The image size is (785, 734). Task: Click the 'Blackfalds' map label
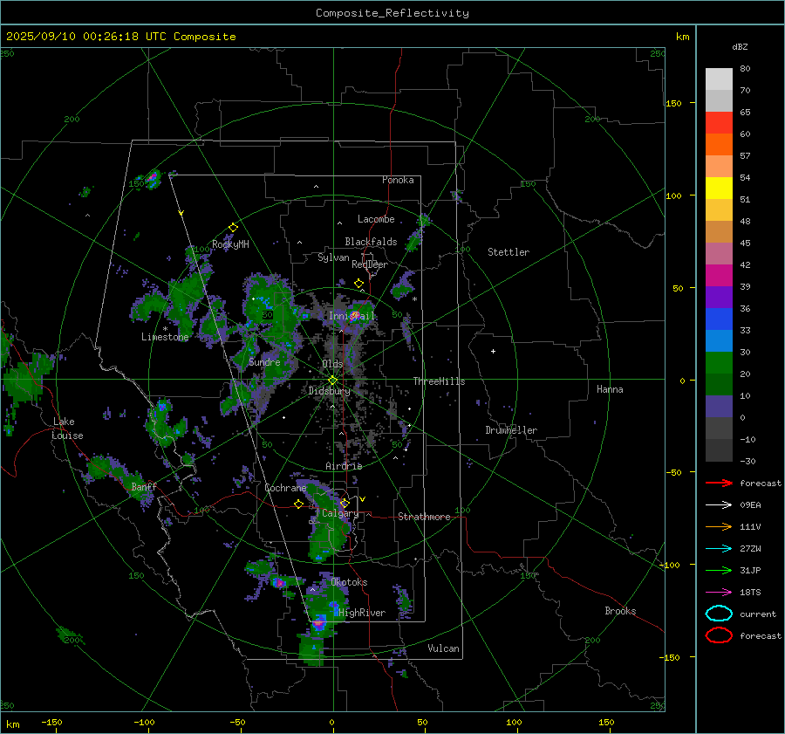click(x=371, y=242)
